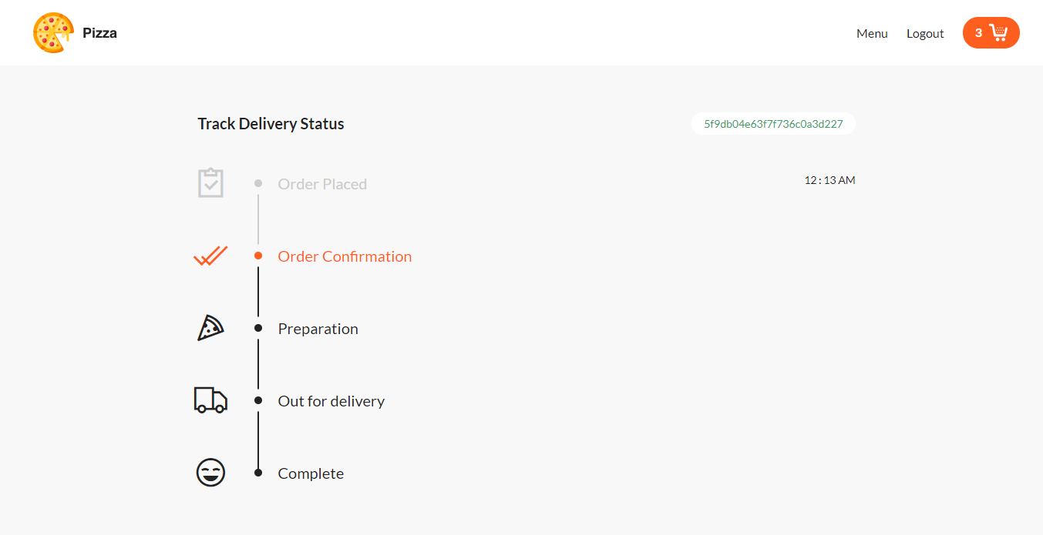Expand the Complete status step

coord(311,473)
